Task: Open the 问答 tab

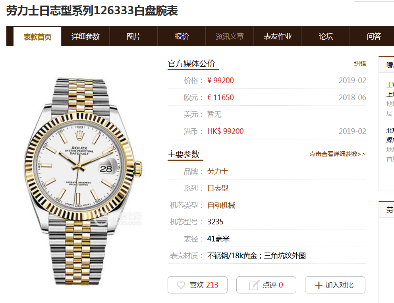Action: point(374,37)
